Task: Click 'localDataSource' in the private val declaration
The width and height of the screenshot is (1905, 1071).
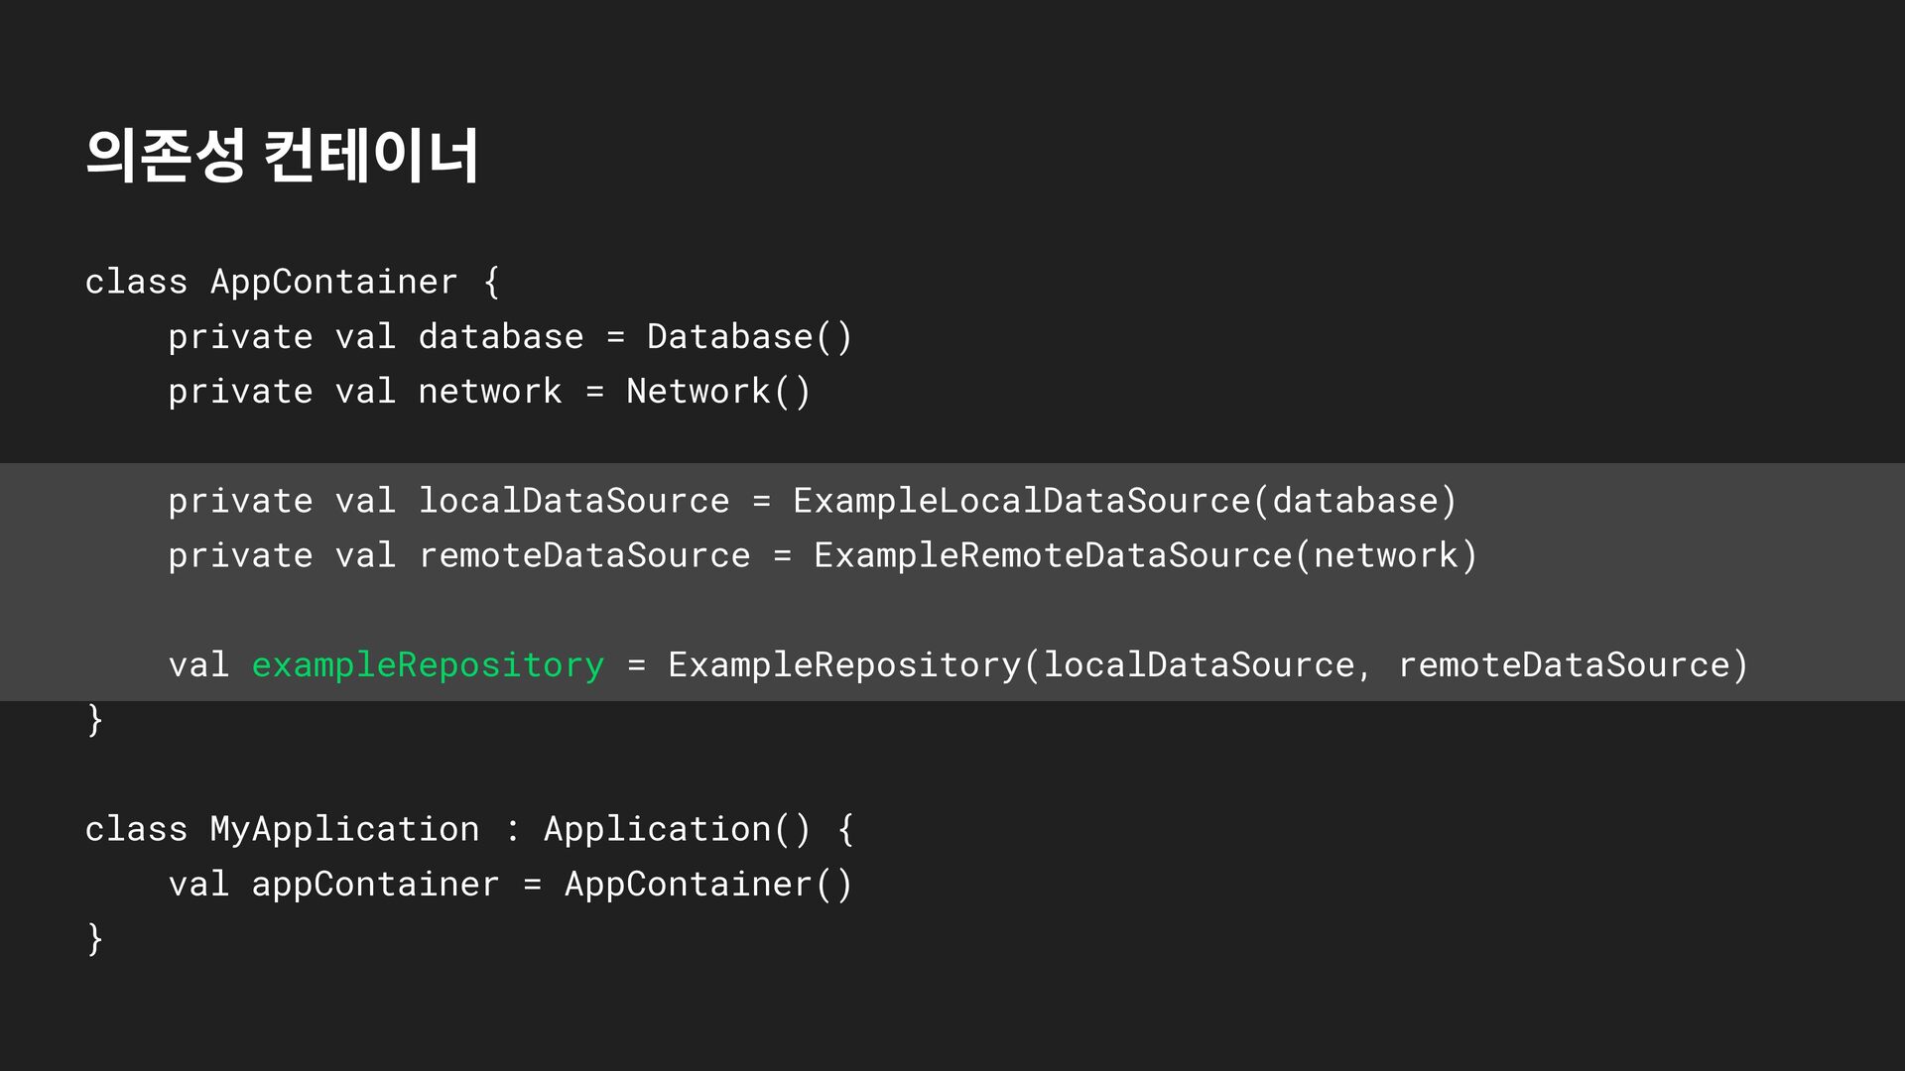Action: click(x=573, y=501)
